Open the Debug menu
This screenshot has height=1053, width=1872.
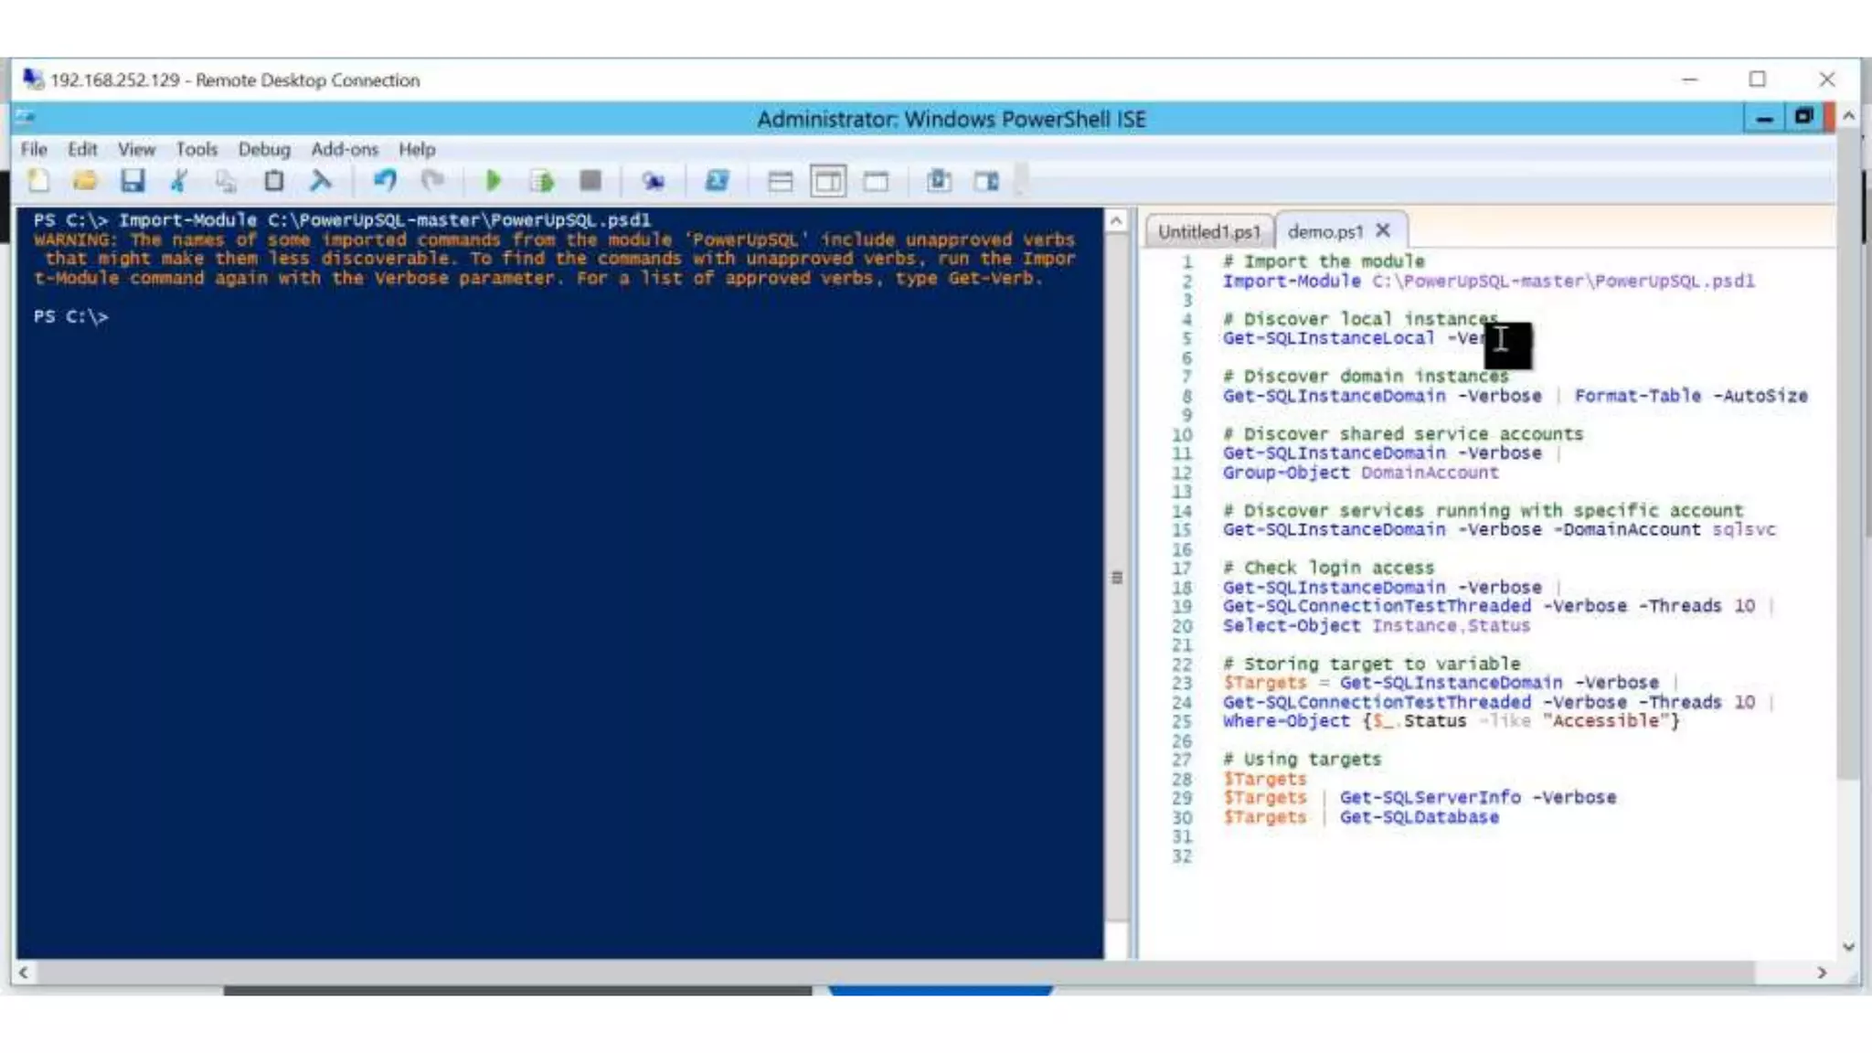(x=264, y=149)
